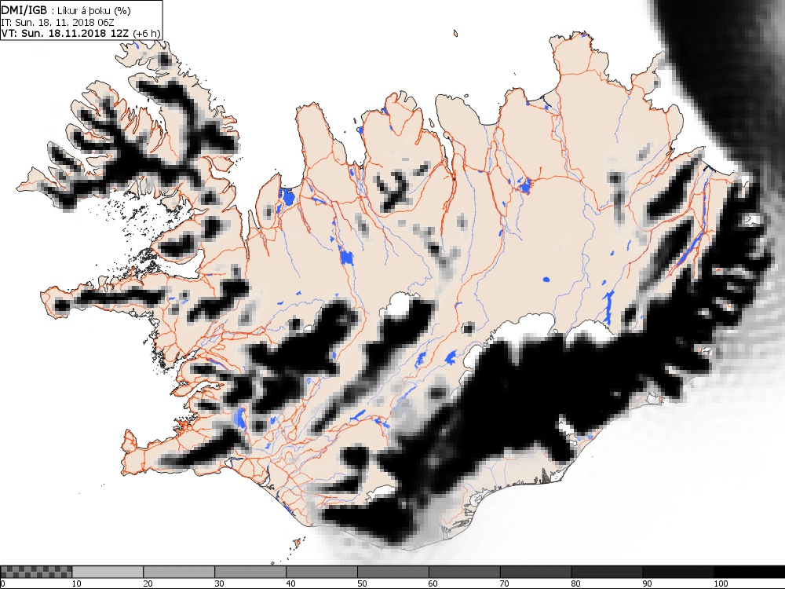
Task: Click the '70' legend scale label
Action: pos(505,584)
